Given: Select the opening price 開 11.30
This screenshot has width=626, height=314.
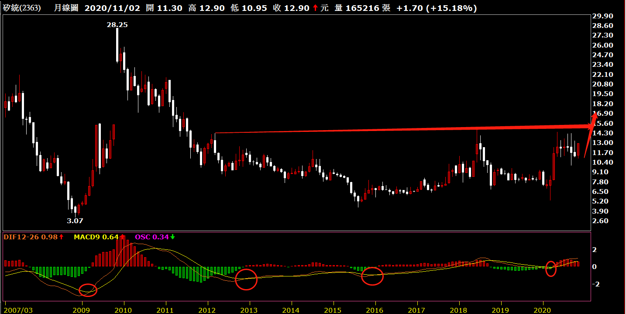Looking at the screenshot, I should point(164,8).
